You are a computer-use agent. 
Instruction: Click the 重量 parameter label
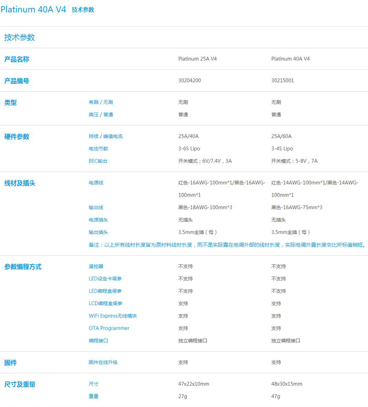[94, 396]
